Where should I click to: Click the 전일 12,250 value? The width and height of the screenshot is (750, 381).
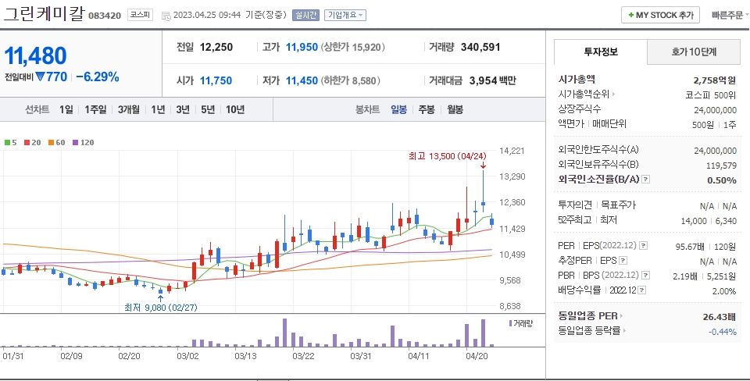point(216,48)
